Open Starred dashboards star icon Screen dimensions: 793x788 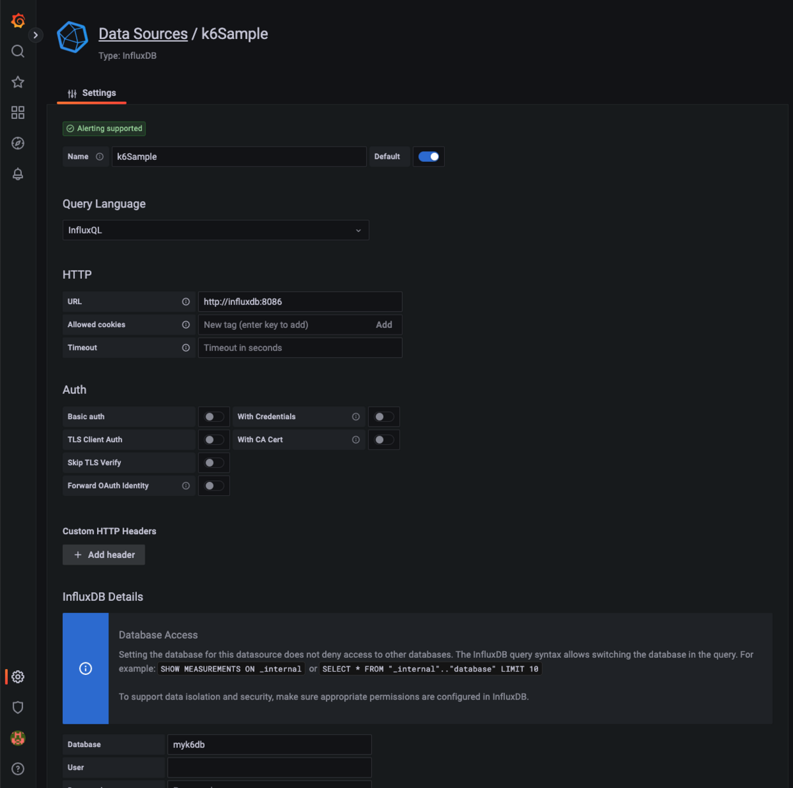click(x=18, y=82)
